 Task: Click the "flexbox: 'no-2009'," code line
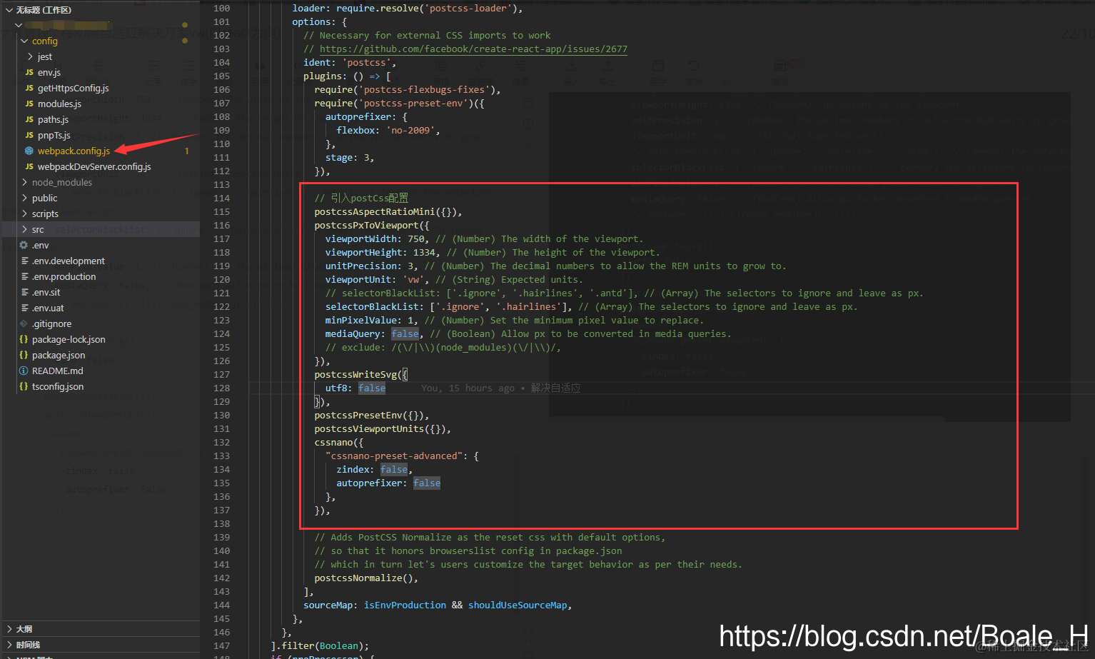coord(388,131)
